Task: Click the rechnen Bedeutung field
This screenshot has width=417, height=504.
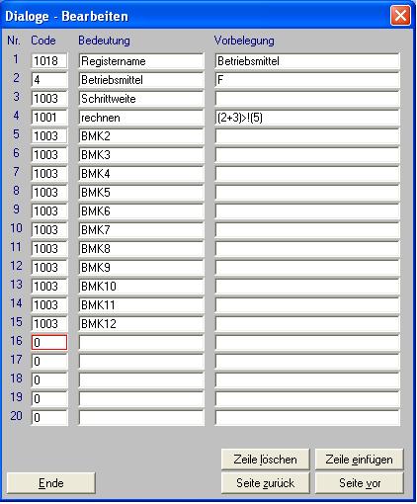Action: (x=141, y=118)
